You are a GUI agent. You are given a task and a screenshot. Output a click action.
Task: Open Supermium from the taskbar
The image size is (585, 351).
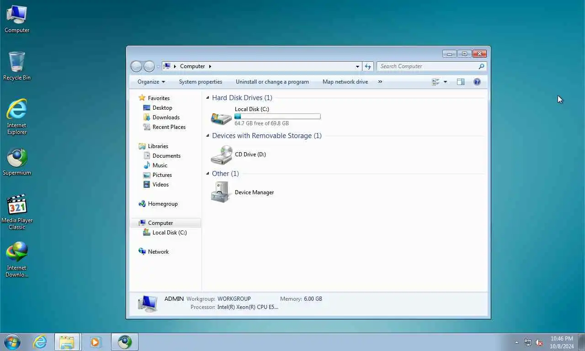(x=124, y=342)
